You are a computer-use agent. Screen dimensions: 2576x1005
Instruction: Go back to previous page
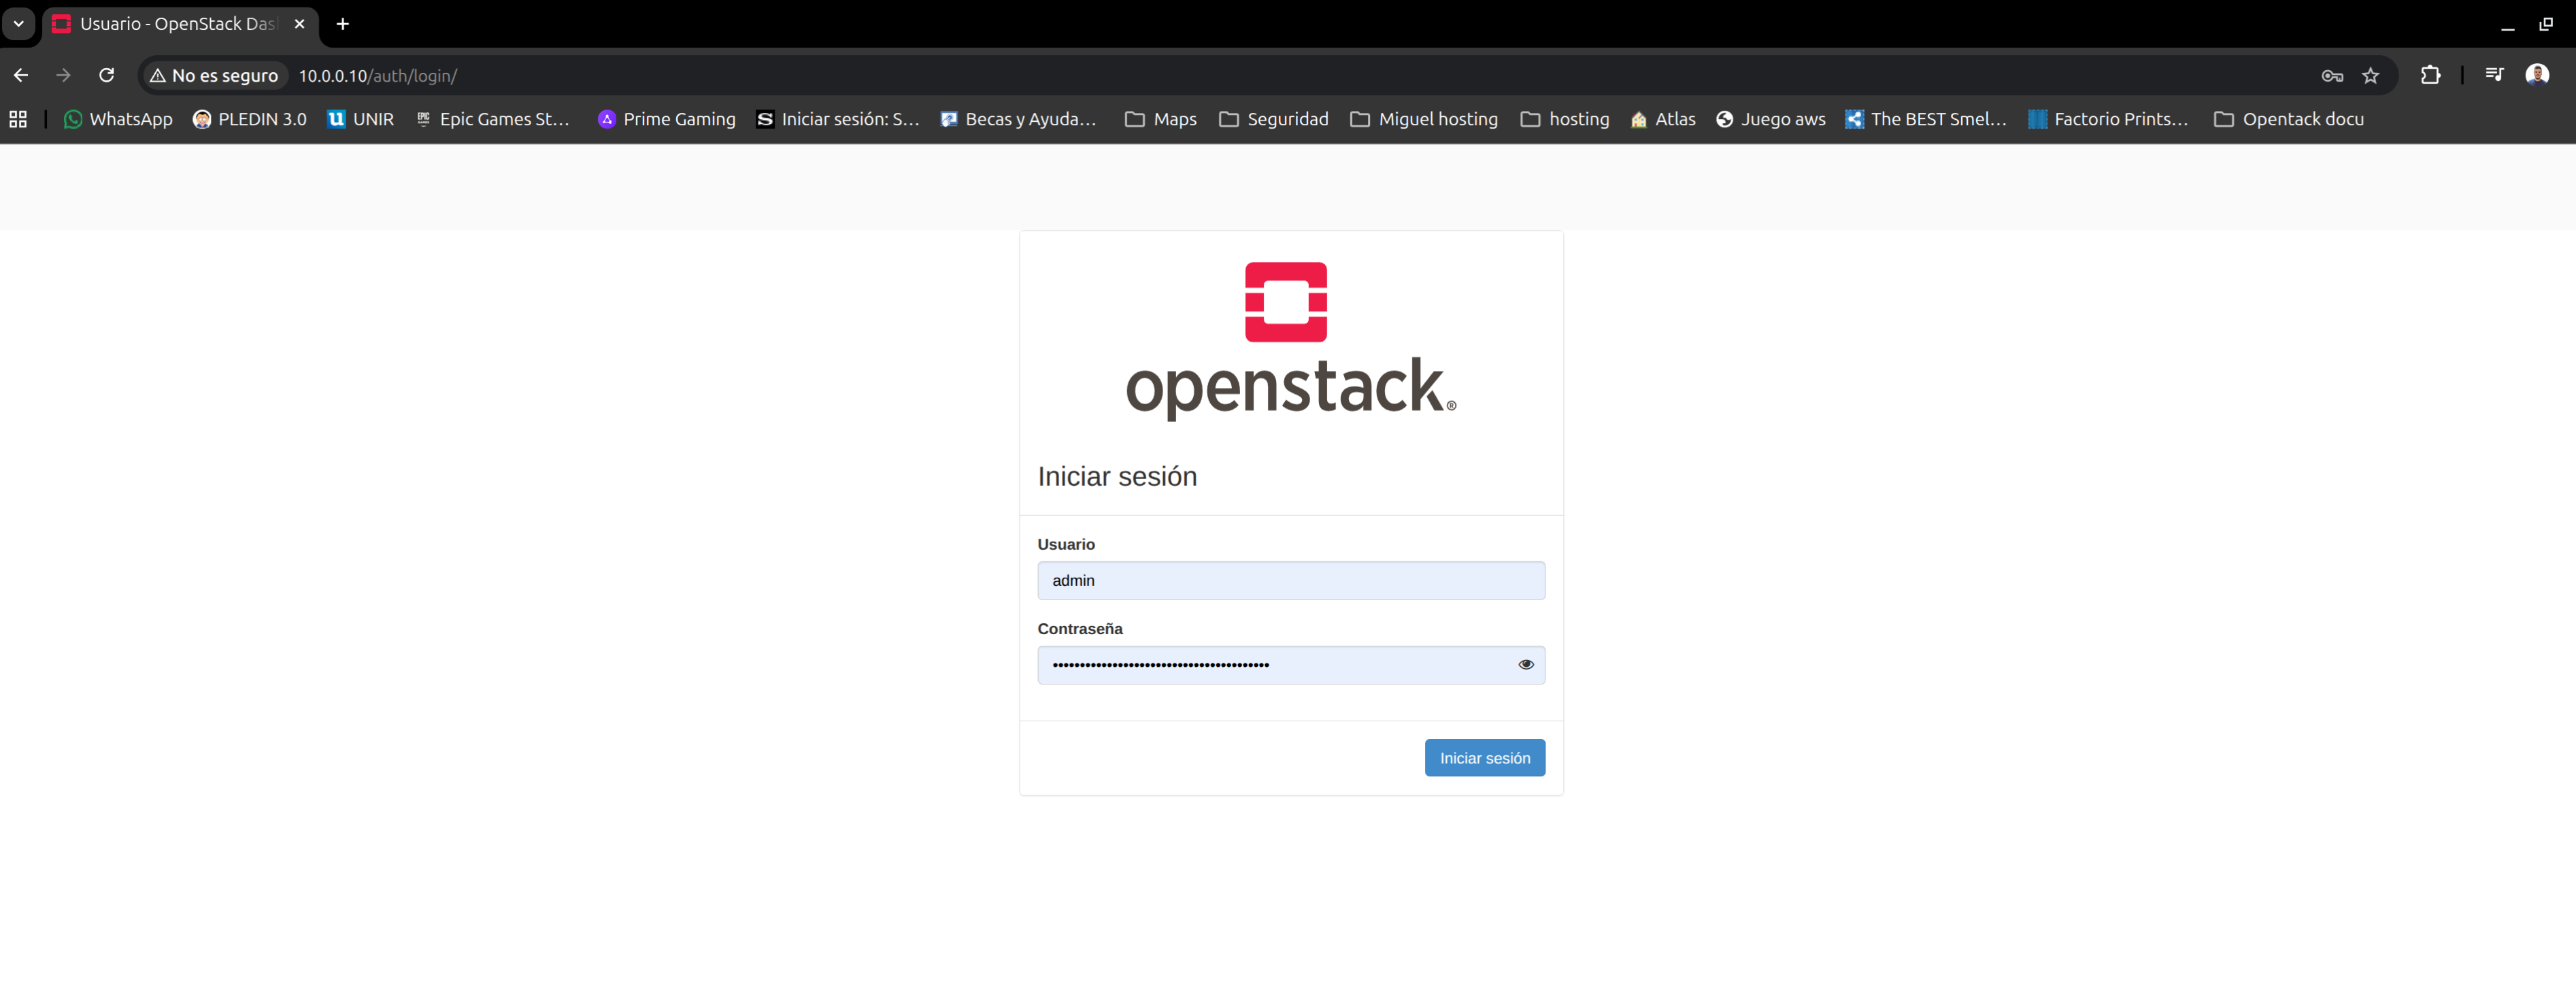click(21, 75)
